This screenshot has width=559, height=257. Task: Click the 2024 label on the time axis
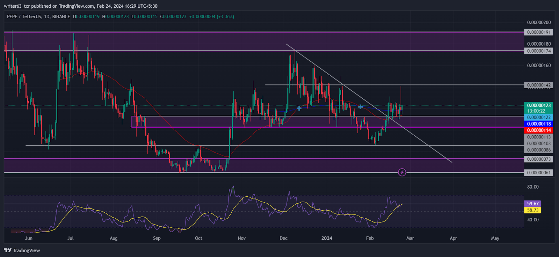[x=327, y=238]
